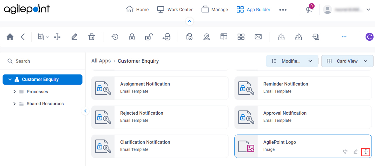This screenshot has height=166, width=375.
Task: Click the toolbar home icon
Action: (x=10, y=37)
